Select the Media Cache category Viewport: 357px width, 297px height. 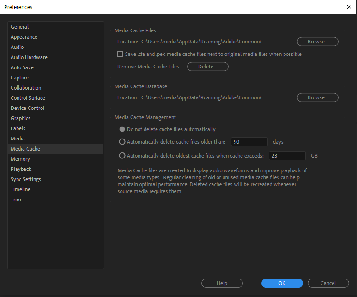(56, 149)
